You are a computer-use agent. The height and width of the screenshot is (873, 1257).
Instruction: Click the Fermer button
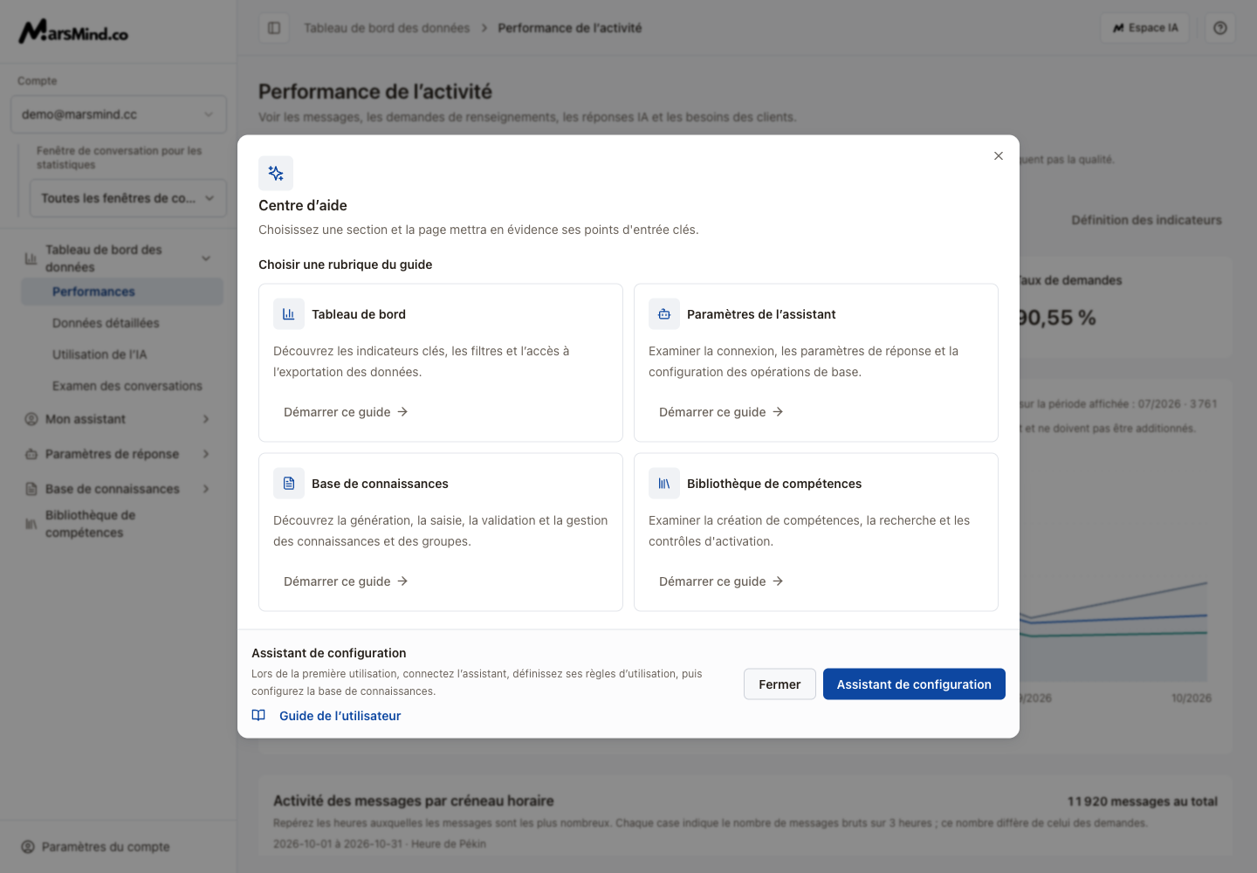[780, 684]
